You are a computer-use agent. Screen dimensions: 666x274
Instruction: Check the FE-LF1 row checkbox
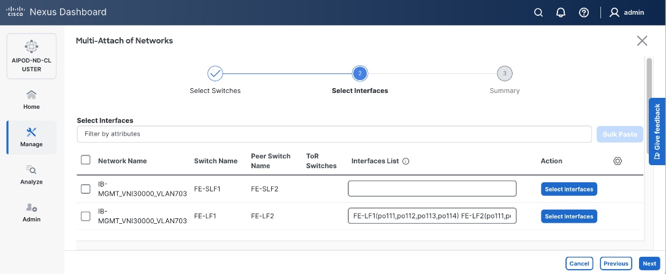[x=86, y=216]
